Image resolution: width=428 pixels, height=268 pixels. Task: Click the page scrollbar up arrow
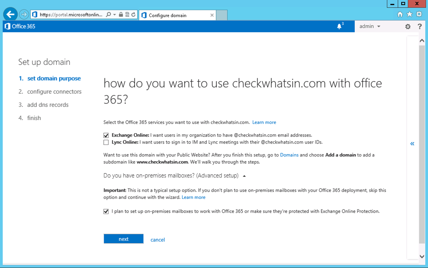pyautogui.click(x=422, y=41)
